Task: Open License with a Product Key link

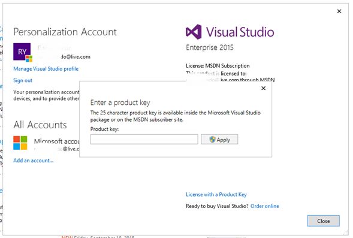Action: (216, 195)
